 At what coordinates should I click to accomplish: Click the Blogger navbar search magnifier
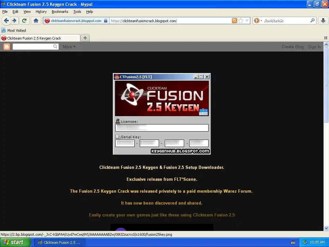pyautogui.click(x=55, y=46)
